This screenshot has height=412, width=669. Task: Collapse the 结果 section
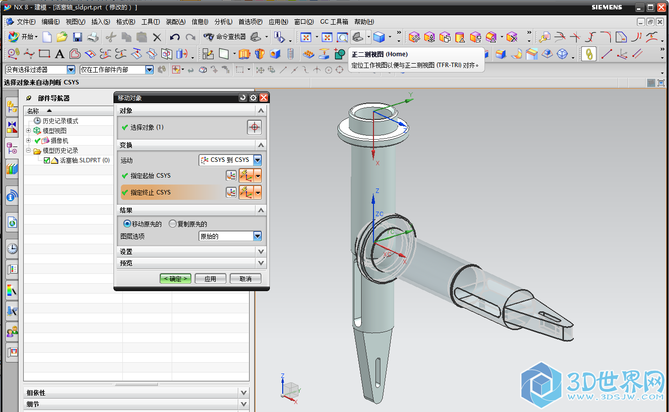[x=261, y=210]
